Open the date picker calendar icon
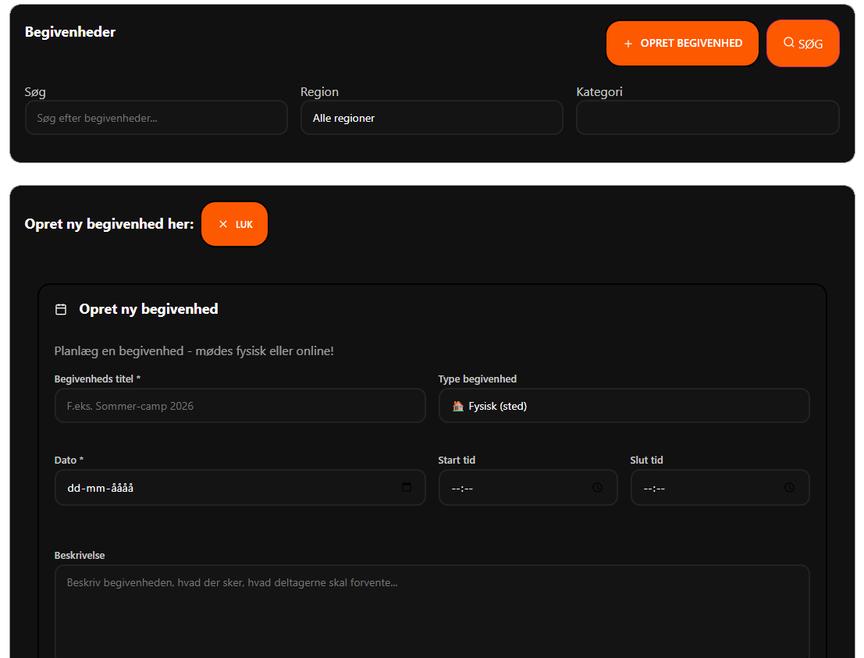Image resolution: width=864 pixels, height=658 pixels. tap(407, 487)
